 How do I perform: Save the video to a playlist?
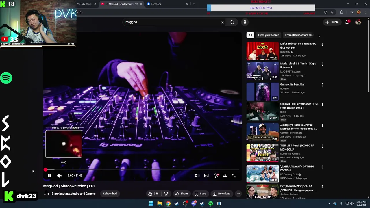[200, 194]
